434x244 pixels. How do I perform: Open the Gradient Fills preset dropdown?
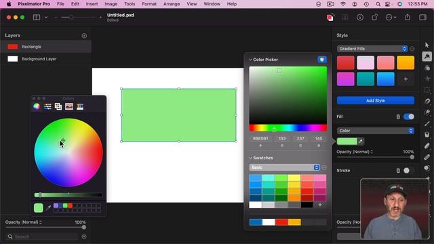(372, 49)
